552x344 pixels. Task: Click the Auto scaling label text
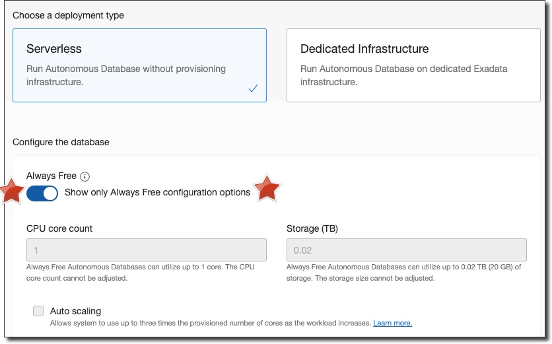pyautogui.click(x=75, y=311)
